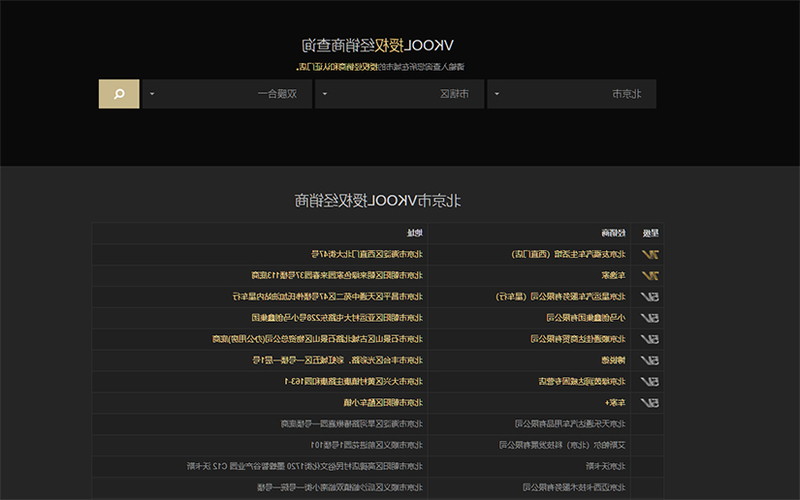Screen dimensions: 800x500
Task: Click the 经销商 column header
Action: (613, 233)
